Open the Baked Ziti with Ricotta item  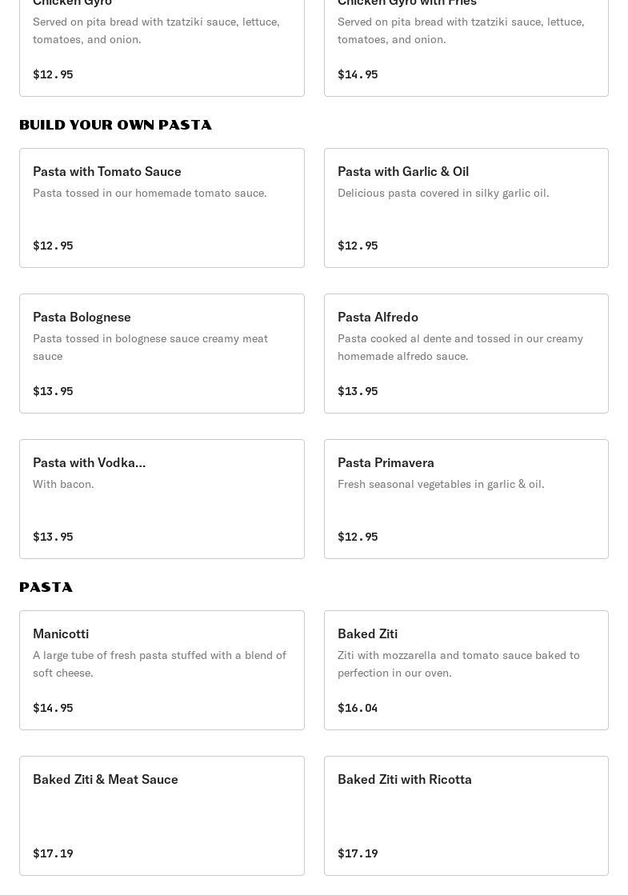coord(466,815)
